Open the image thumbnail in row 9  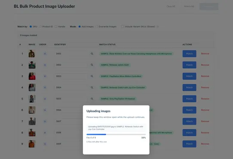[32, 144]
